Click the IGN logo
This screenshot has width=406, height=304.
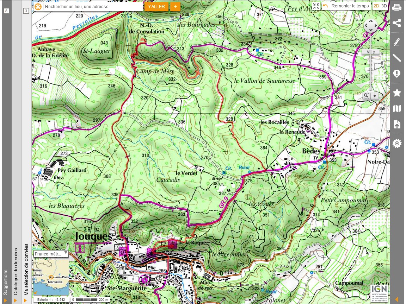pos(379,293)
